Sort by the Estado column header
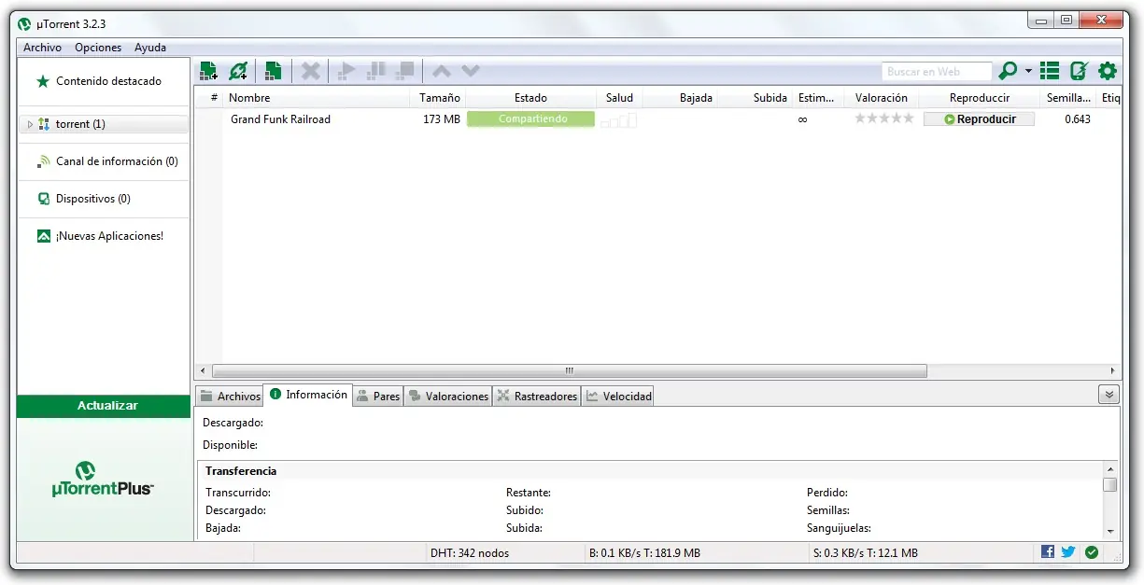 coord(530,98)
